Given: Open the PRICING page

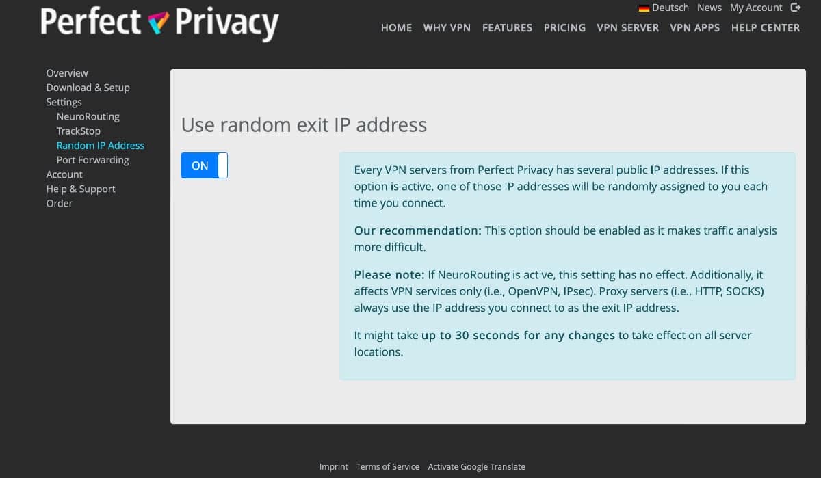Looking at the screenshot, I should pos(564,28).
